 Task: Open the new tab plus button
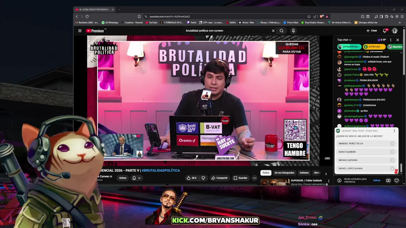[119, 9]
